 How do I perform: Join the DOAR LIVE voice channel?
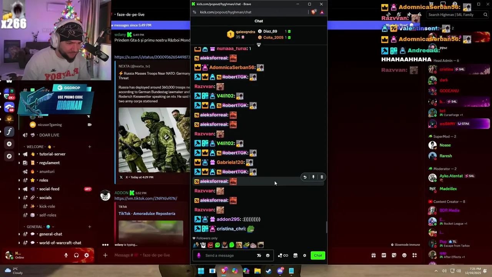tap(49, 135)
